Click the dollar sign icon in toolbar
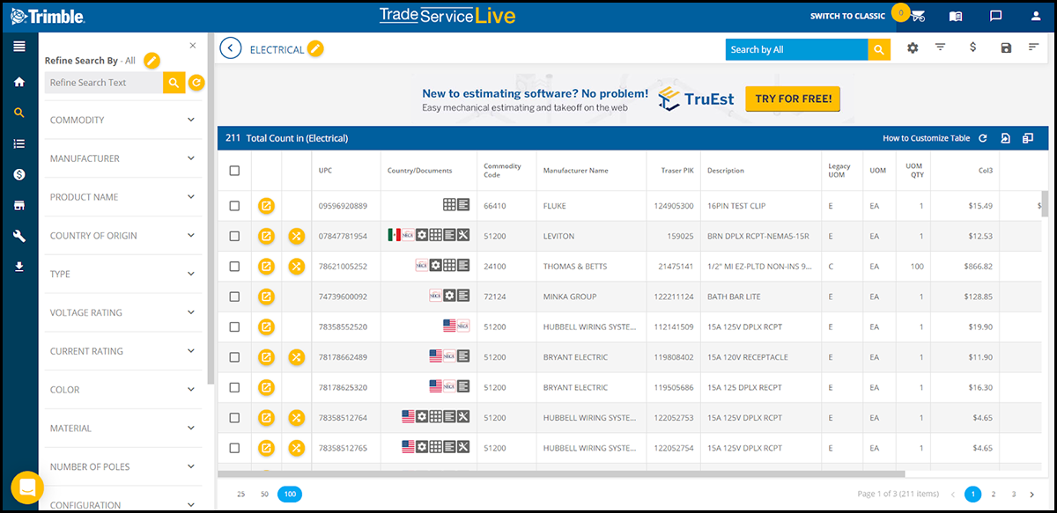 [972, 48]
